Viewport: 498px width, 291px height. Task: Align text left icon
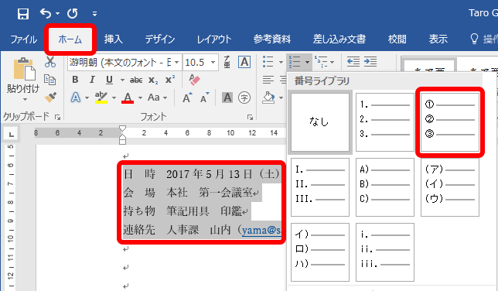click(x=268, y=80)
